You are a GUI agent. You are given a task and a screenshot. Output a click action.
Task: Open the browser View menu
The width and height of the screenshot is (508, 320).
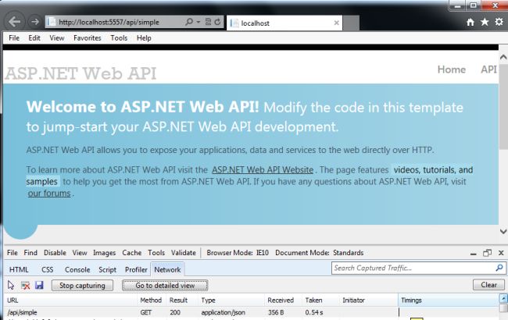pyautogui.click(x=57, y=38)
